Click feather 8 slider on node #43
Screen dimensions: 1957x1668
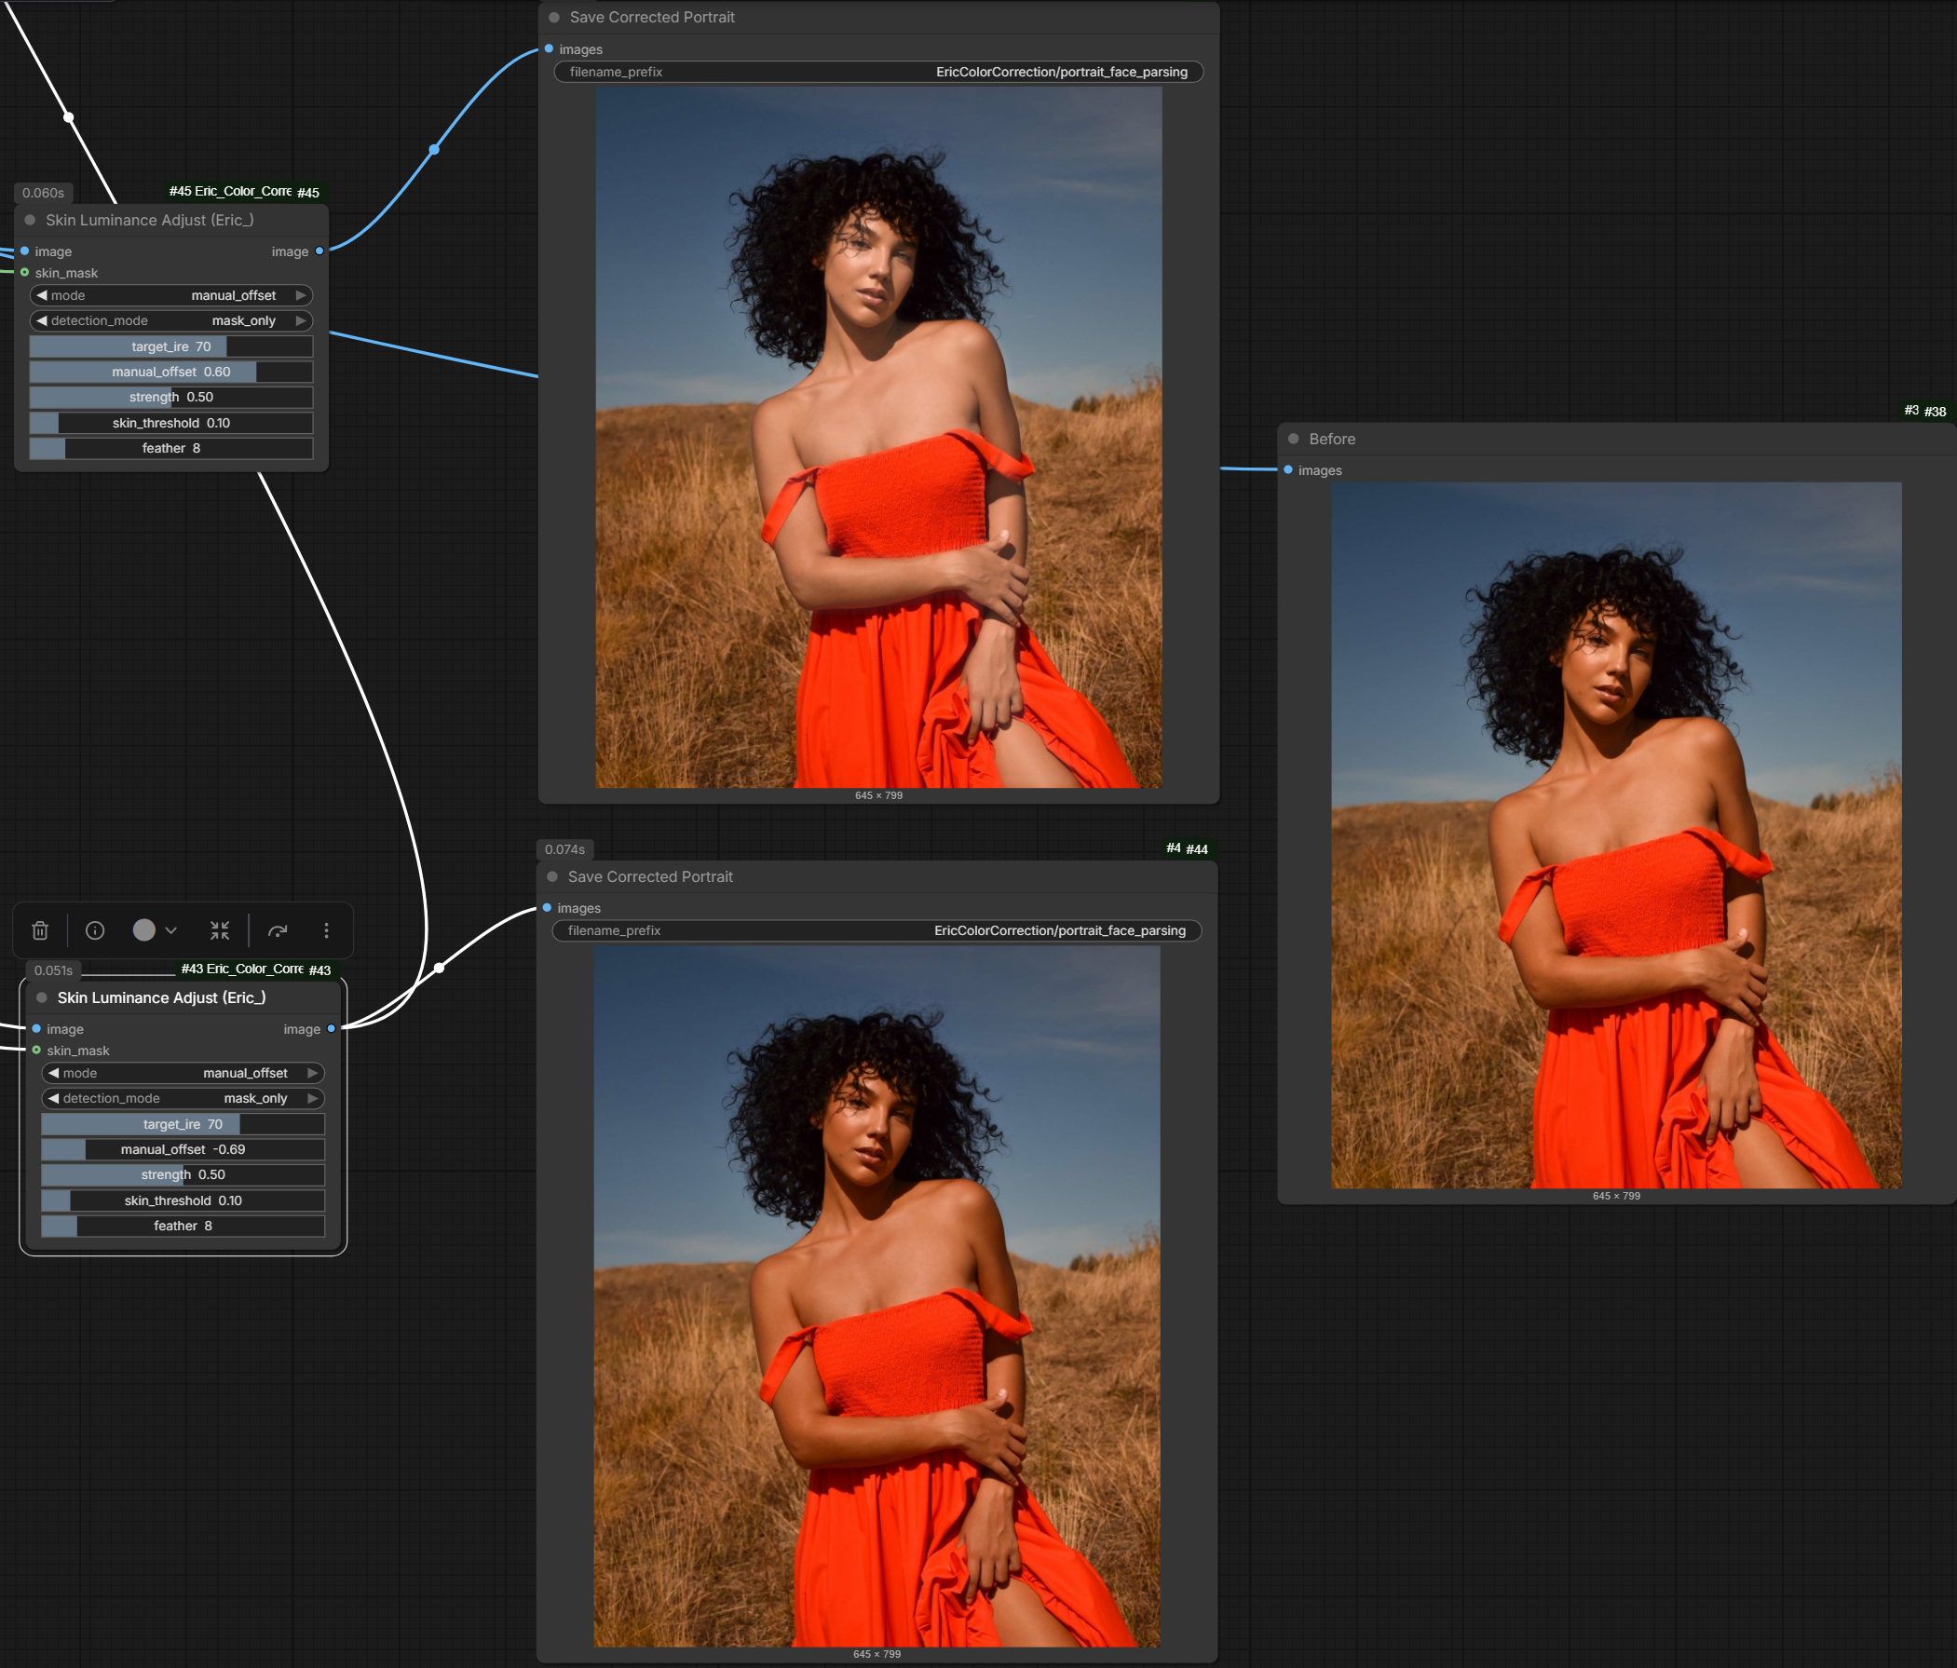183,1226
